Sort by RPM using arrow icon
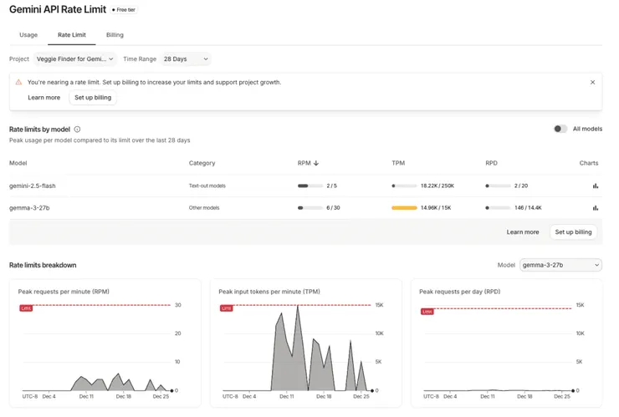619x417 pixels. click(316, 163)
